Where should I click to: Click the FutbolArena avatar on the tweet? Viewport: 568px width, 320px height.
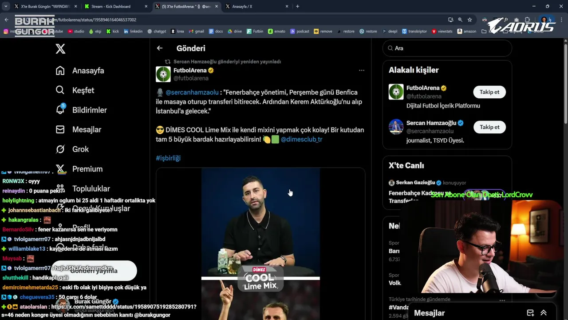pos(163,74)
